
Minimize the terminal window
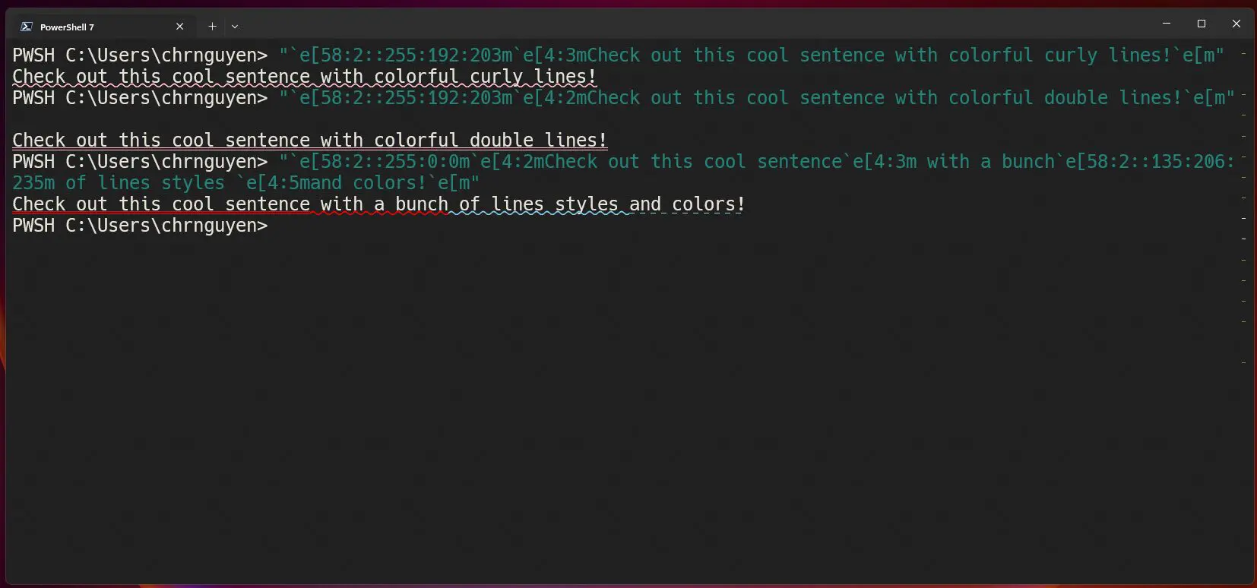(x=1166, y=24)
